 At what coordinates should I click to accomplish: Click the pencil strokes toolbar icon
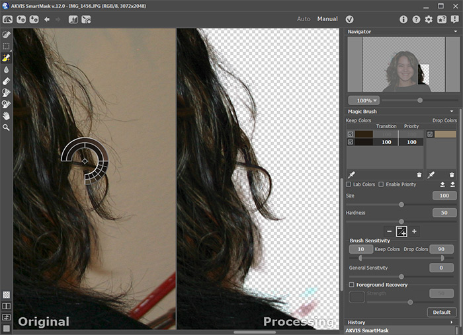pos(73,19)
